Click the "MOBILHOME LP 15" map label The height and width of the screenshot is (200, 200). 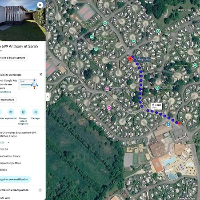point(188,10)
